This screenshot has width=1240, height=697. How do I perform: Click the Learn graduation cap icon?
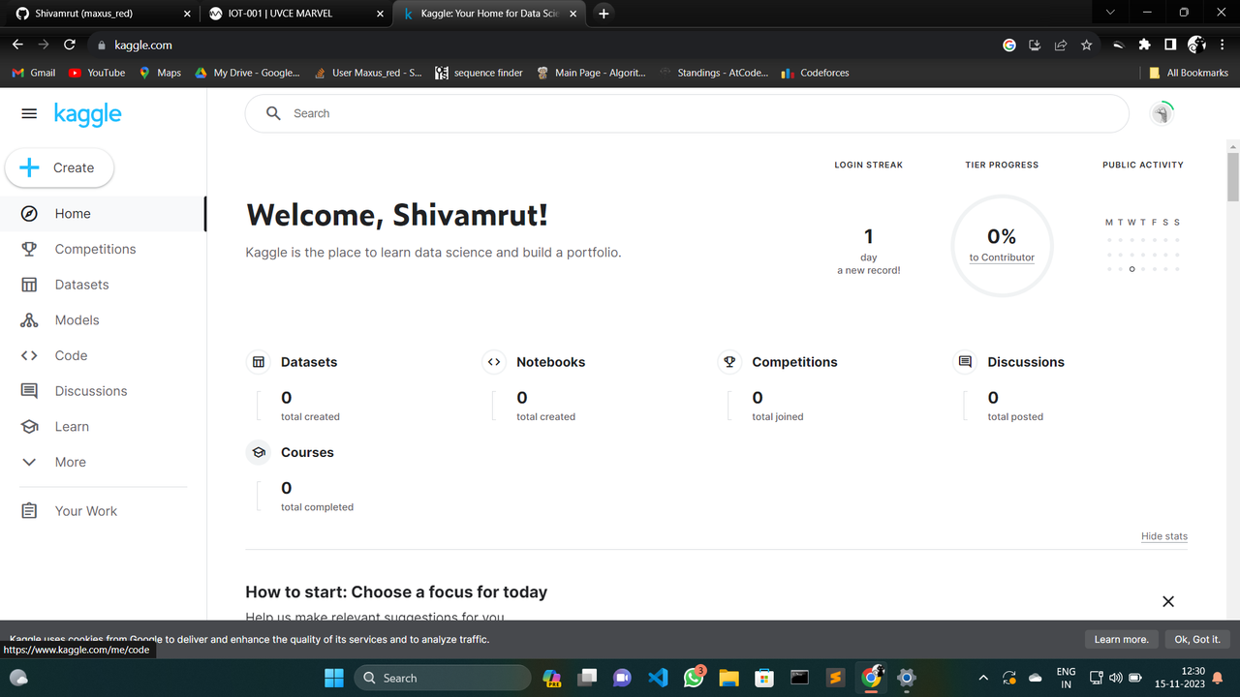29,427
